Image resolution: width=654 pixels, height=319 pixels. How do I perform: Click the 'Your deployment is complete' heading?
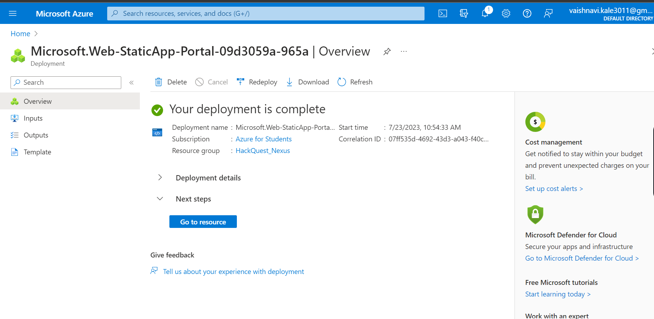click(247, 109)
